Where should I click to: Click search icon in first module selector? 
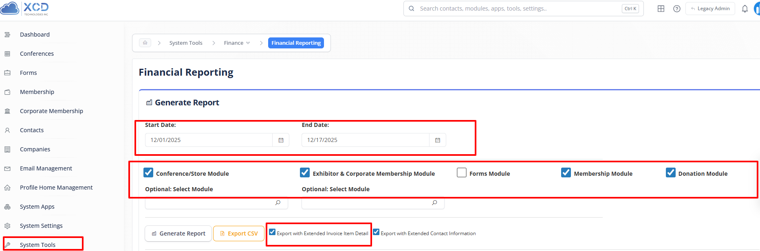pos(278,203)
